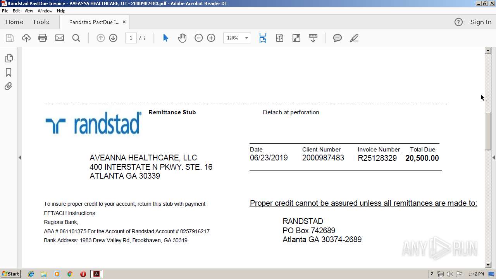Go to next page arrow

(113, 38)
